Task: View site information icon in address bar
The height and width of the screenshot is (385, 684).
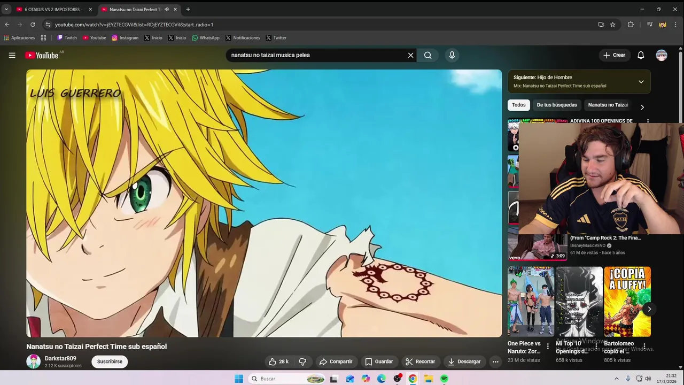Action: coord(48,25)
